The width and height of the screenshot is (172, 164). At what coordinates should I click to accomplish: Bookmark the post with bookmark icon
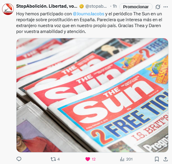click(157, 159)
